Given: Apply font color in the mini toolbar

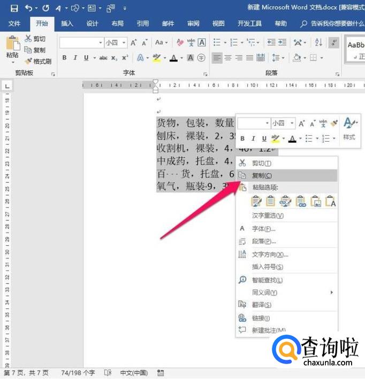Looking at the screenshot, I should click(292, 138).
